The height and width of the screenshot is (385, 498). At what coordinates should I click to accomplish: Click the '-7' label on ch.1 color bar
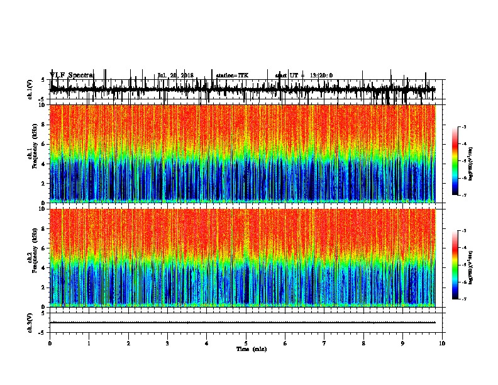pos(463,195)
